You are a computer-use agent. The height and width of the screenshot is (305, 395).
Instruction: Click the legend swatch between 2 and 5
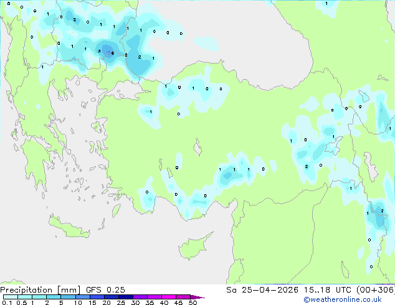pos(54,297)
